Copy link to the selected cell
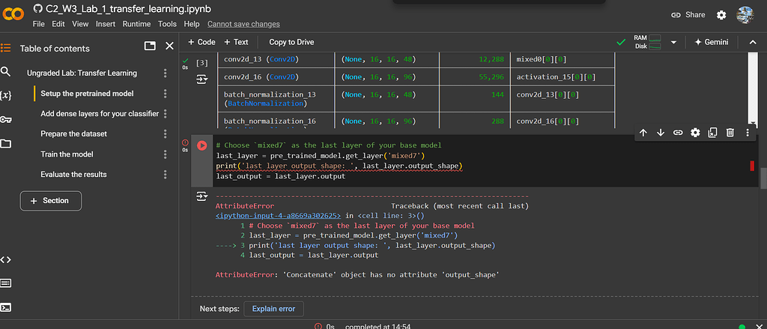 (x=678, y=133)
